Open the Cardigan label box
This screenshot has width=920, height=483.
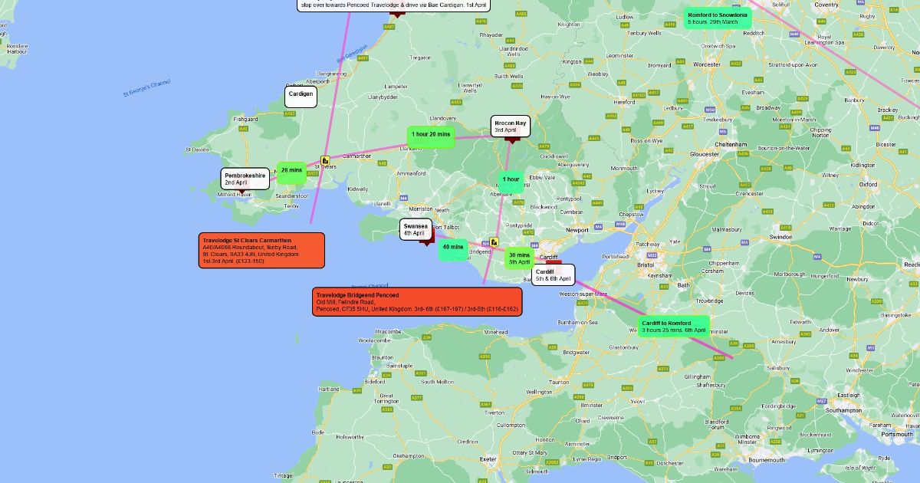301,97
